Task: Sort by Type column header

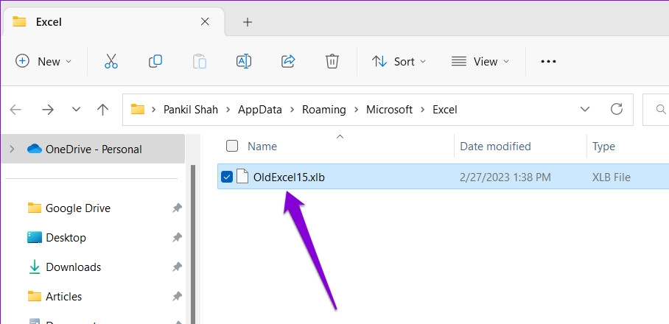Action: (x=603, y=147)
